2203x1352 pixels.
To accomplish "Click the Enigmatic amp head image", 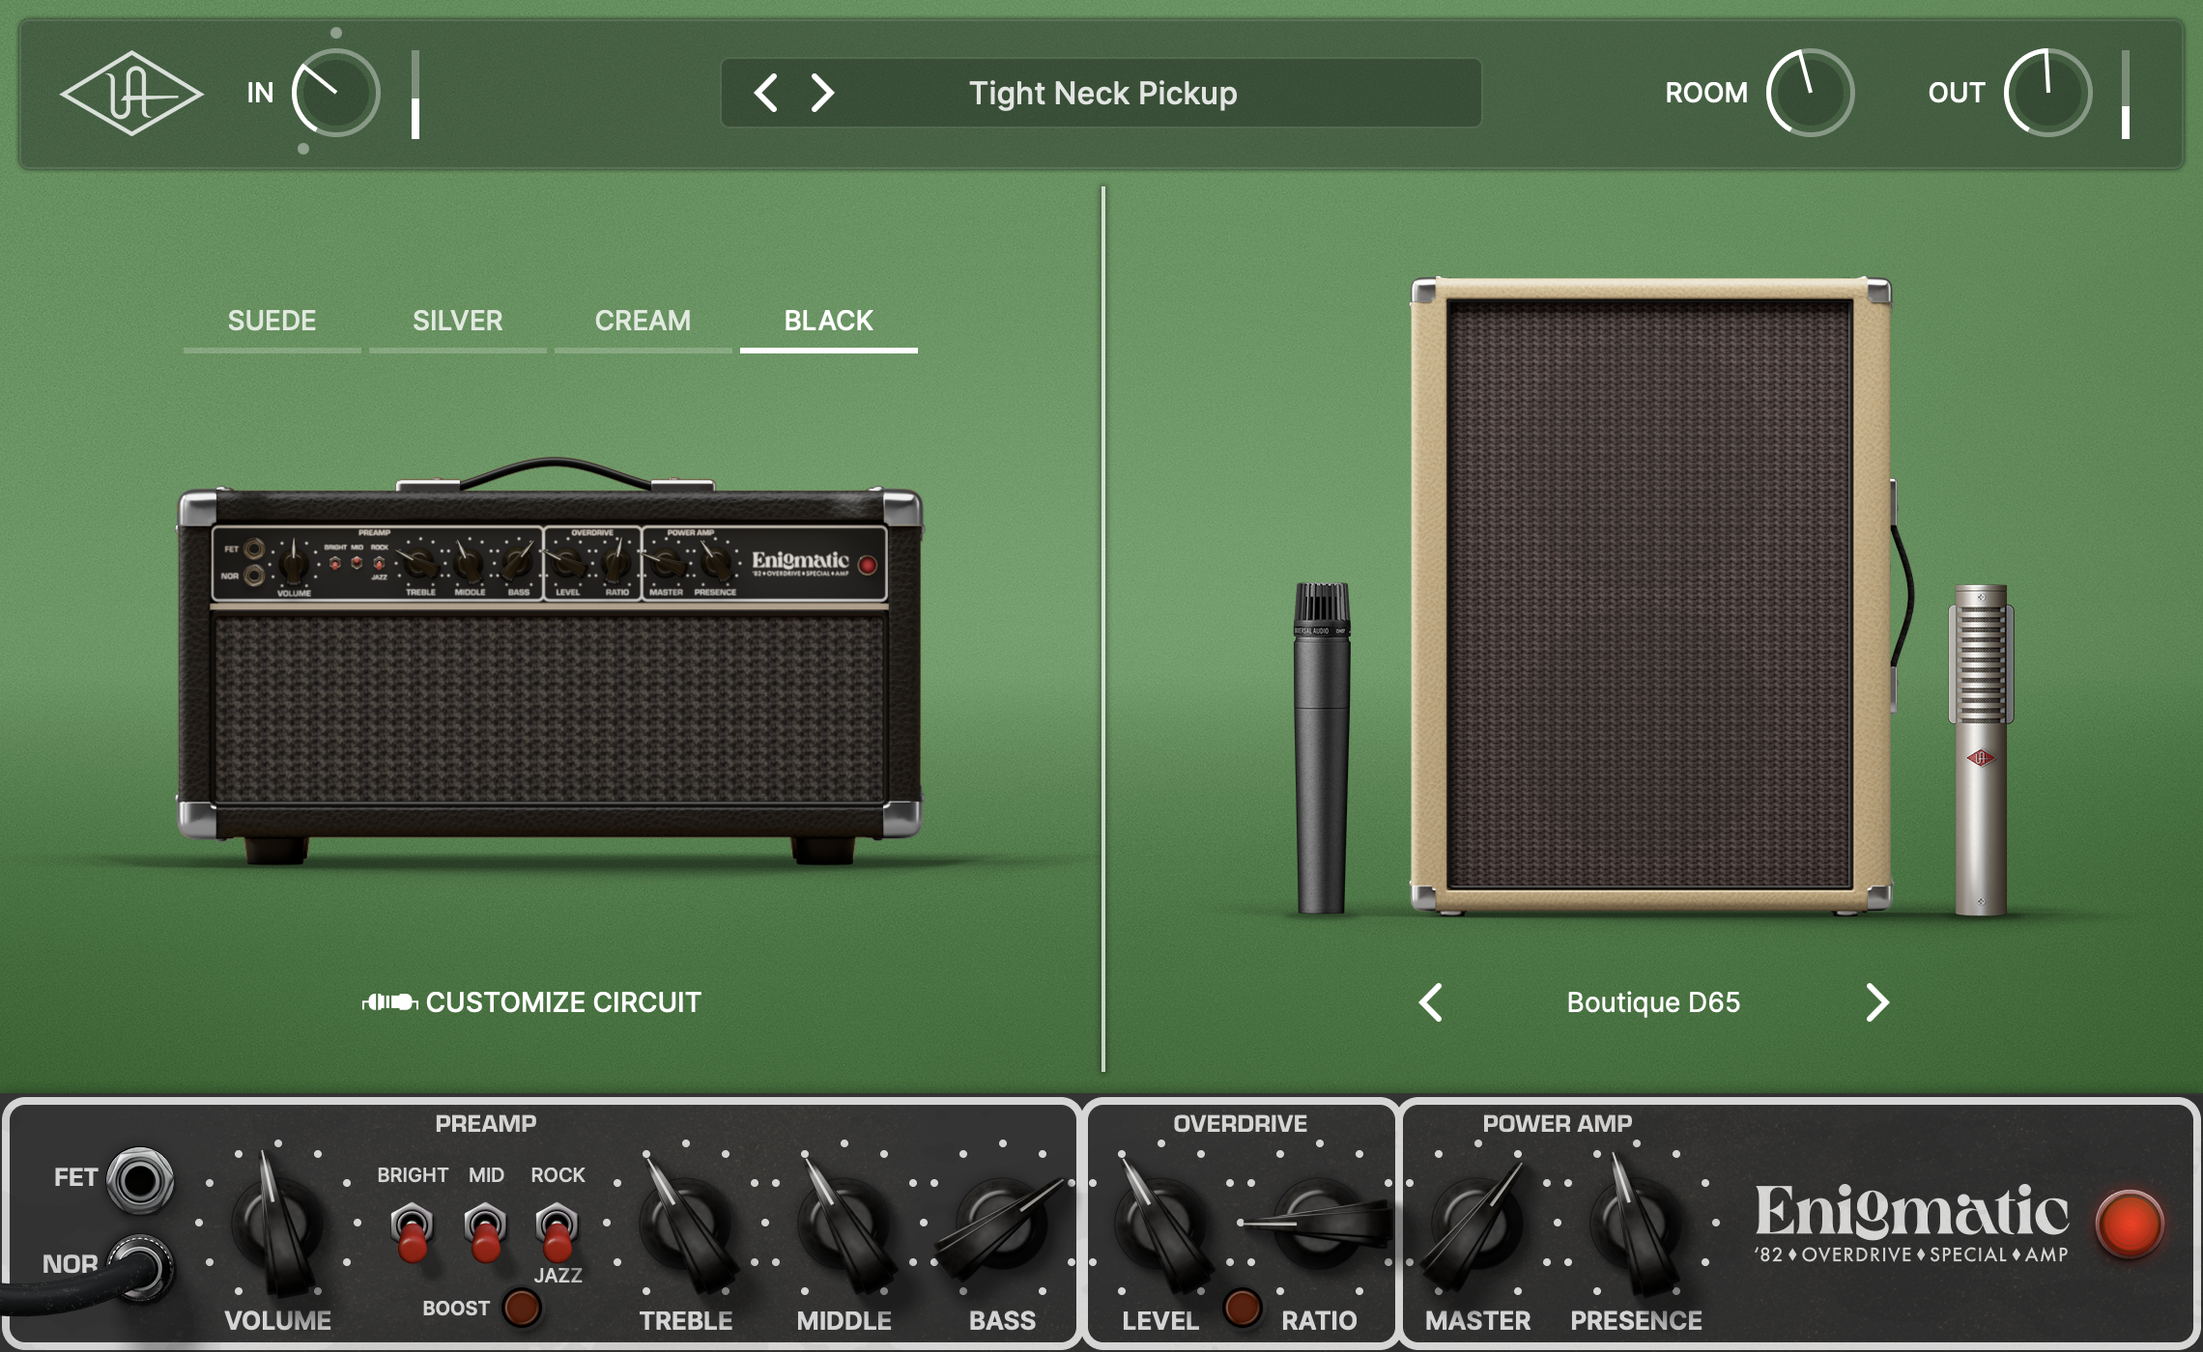I will [549, 662].
